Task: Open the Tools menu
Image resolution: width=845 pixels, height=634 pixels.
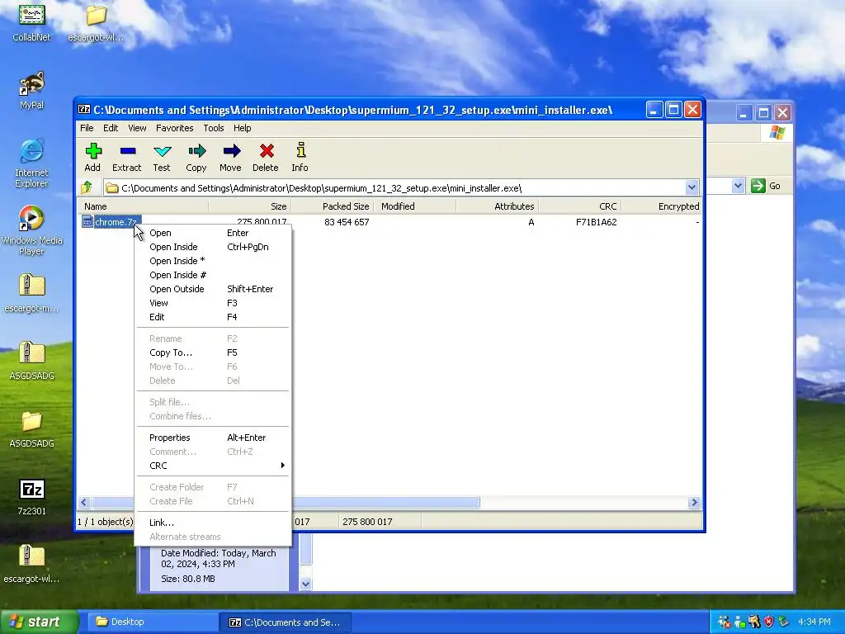Action: (x=214, y=128)
